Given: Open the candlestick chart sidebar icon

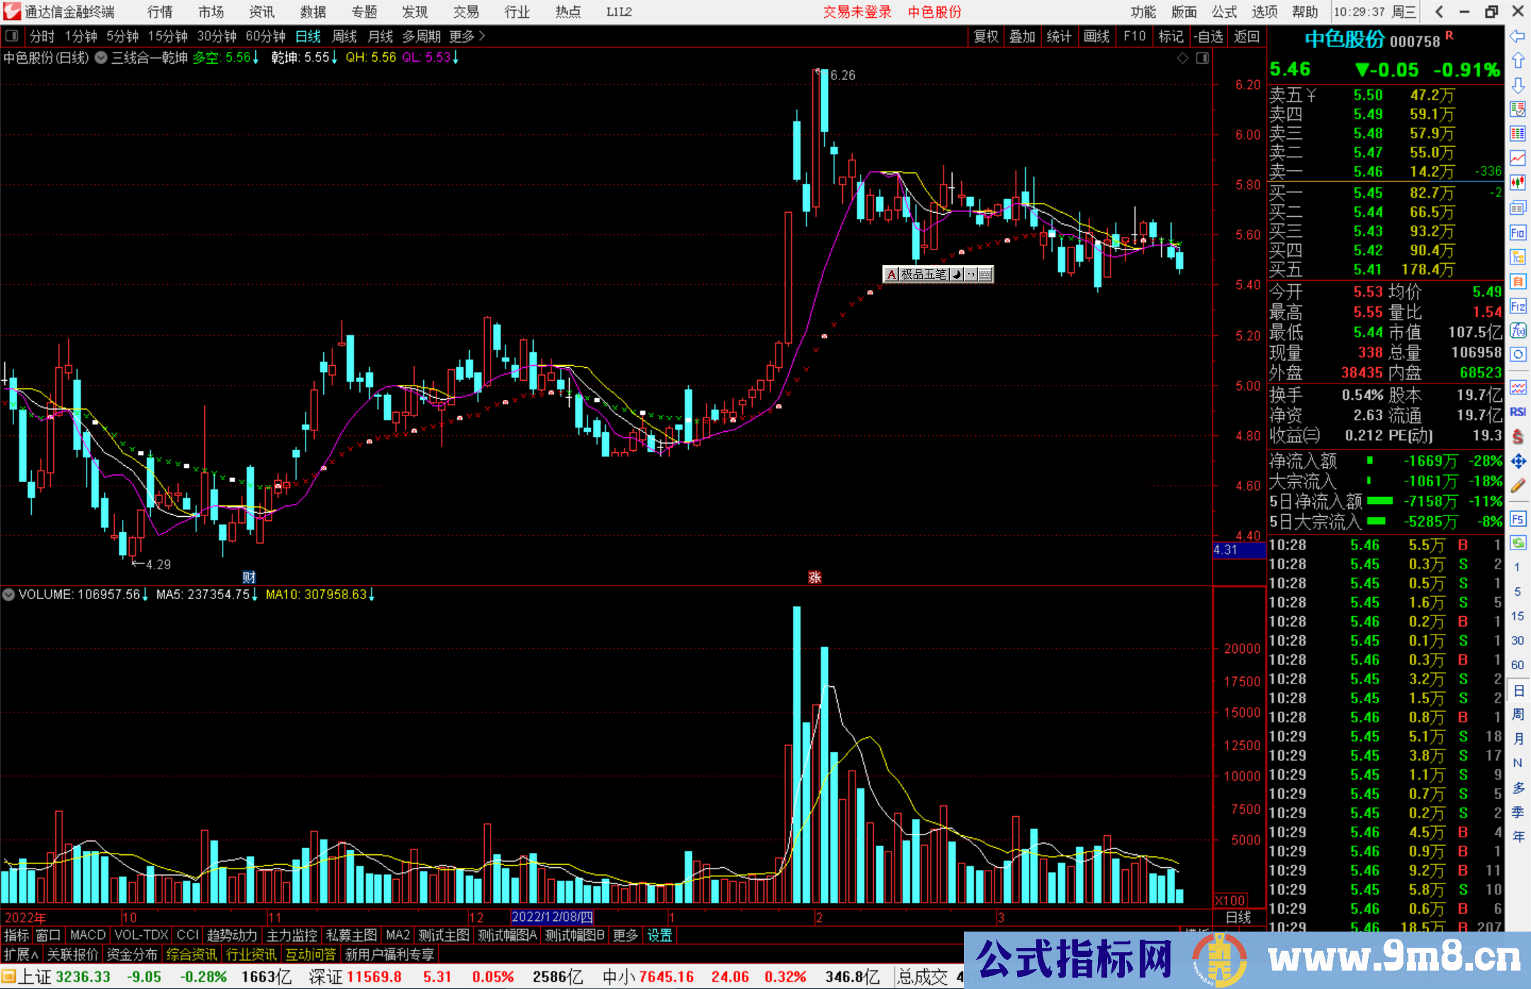Looking at the screenshot, I should (1518, 183).
